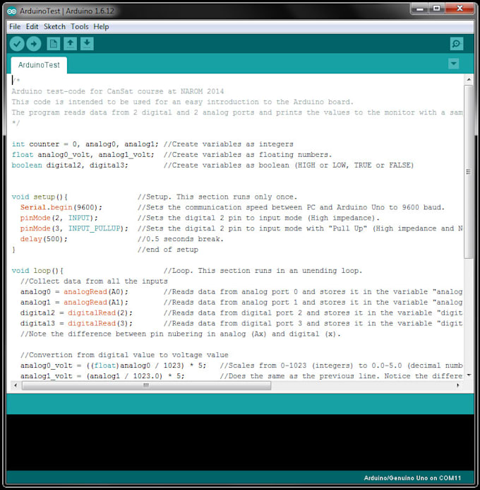Click the 'int counter = 0' line
The width and height of the screenshot is (480, 490).
click(x=152, y=144)
